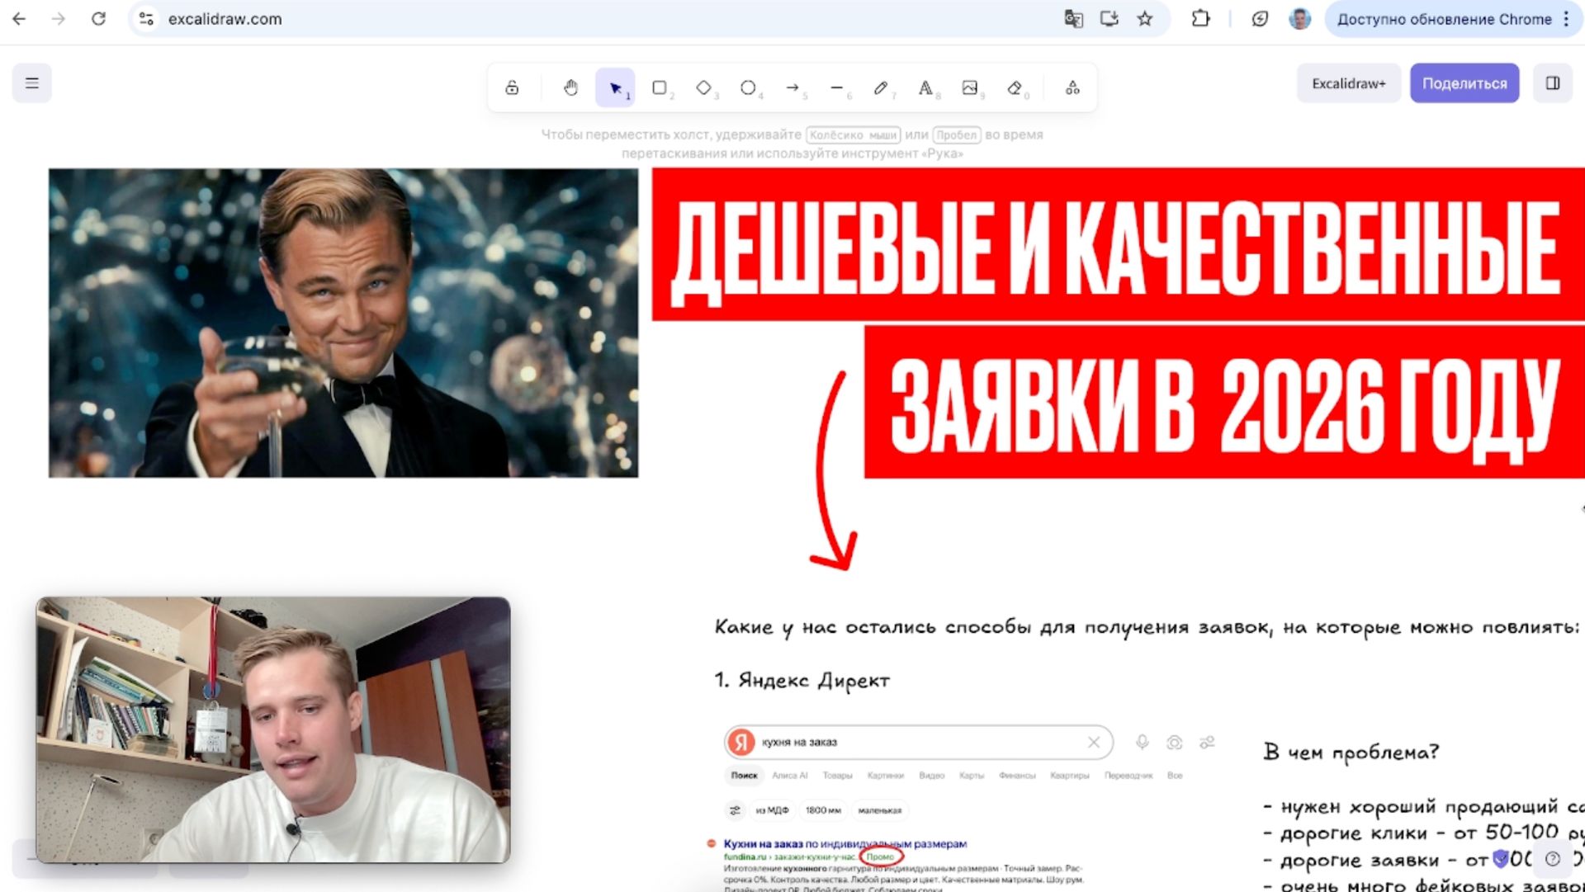
Task: Select the Text tool
Action: coord(925,87)
